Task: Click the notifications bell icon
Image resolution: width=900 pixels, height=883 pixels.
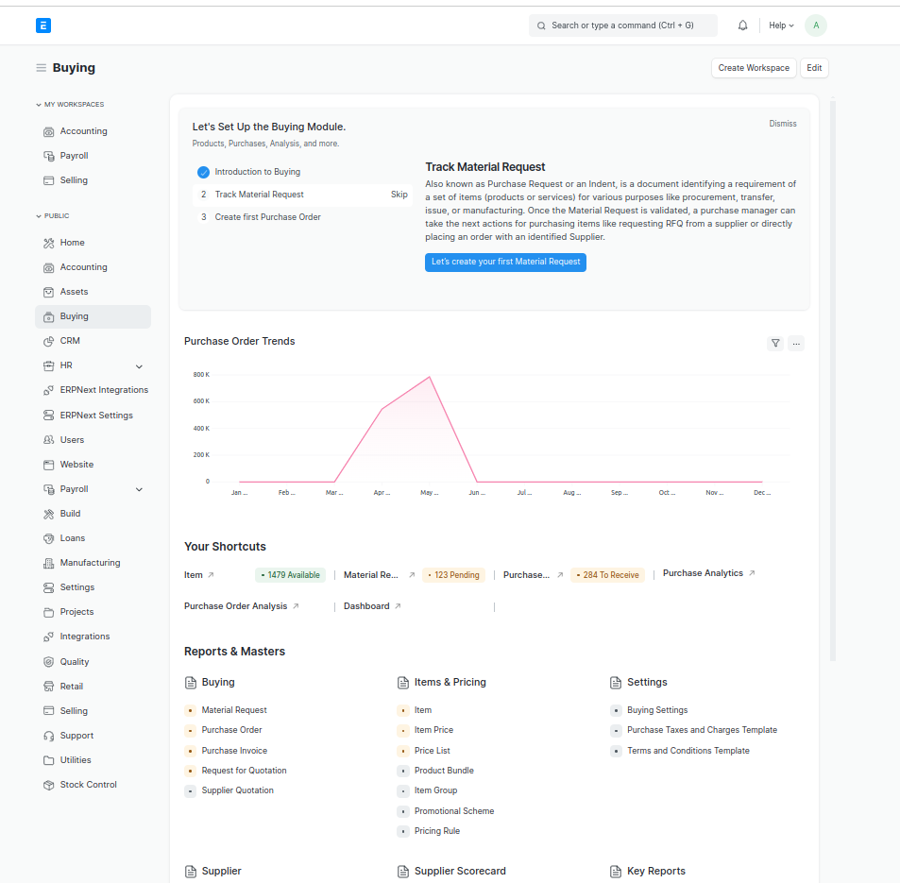Action: [x=742, y=25]
